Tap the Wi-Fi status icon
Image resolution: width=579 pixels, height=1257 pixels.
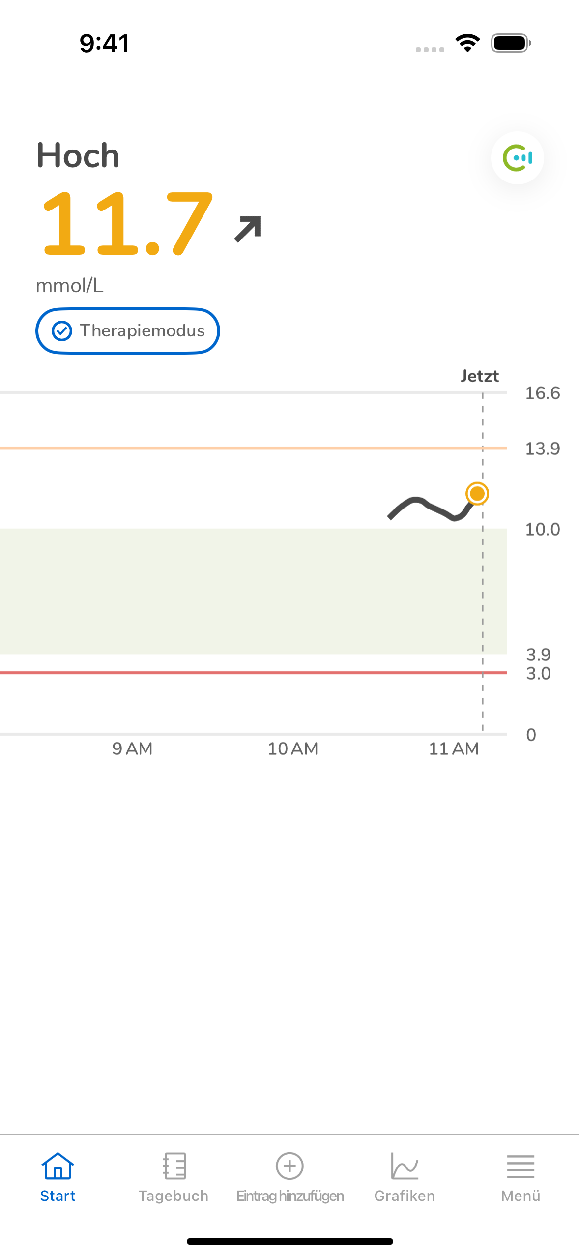[467, 43]
